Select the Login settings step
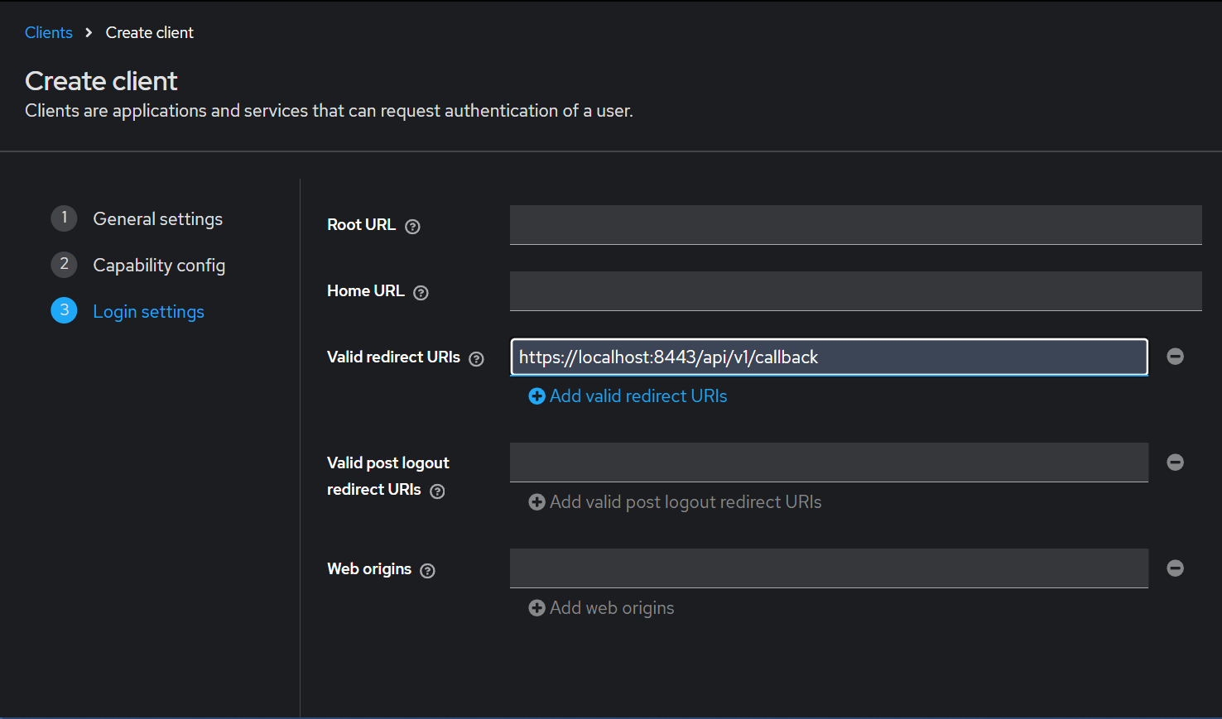 (148, 311)
